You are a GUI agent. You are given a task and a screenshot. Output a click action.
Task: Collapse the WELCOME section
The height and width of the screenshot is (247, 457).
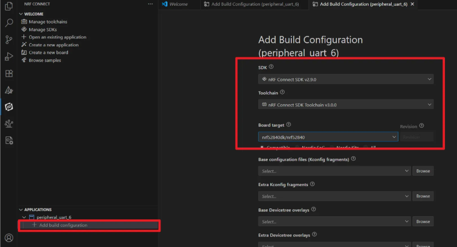pyautogui.click(x=21, y=14)
